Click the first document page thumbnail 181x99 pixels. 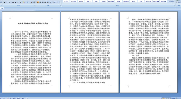[31, 52]
